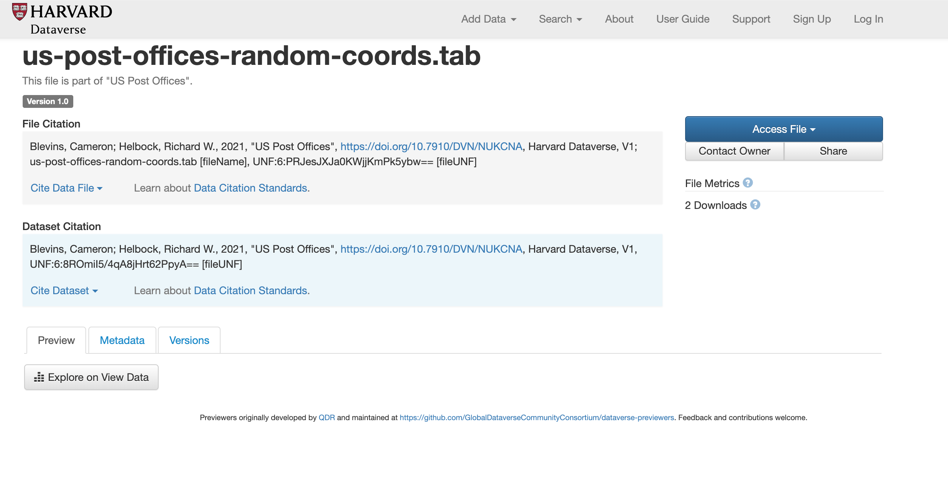Open the dataverse-previewers GitHub link
Viewport: 948px width, 482px height.
537,418
